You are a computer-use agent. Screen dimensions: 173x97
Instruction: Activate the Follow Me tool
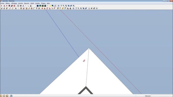(x=50, y=8)
